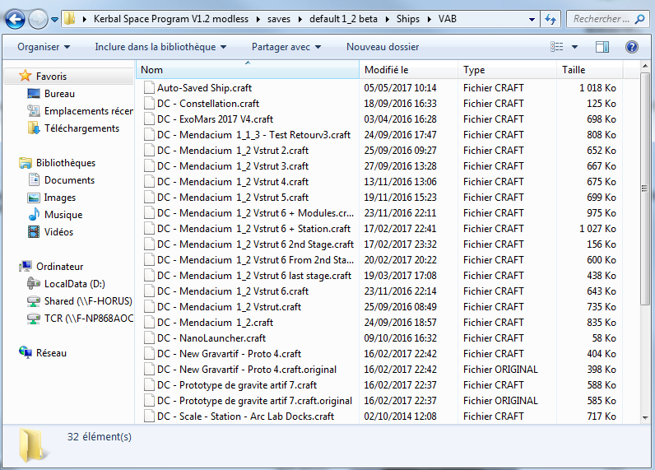Image resolution: width=655 pixels, height=470 pixels.
Task: Open help via question mark icon
Action: tap(632, 47)
